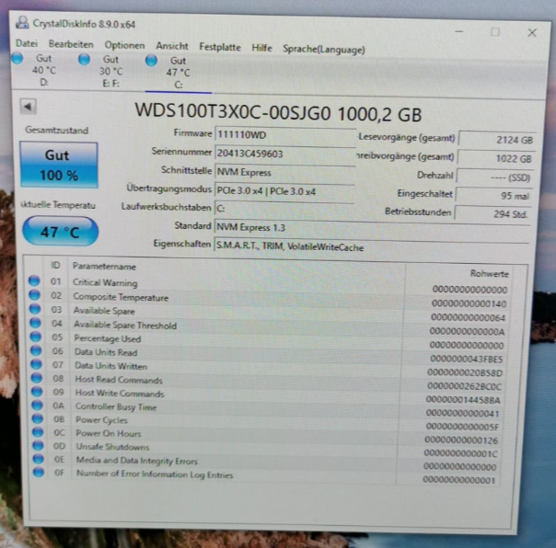
Task: Click the status orb for Controller Busy Time
Action: tap(37, 405)
